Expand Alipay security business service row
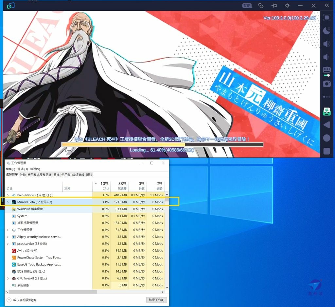This screenshot has width=335, height=307. coord(8,237)
